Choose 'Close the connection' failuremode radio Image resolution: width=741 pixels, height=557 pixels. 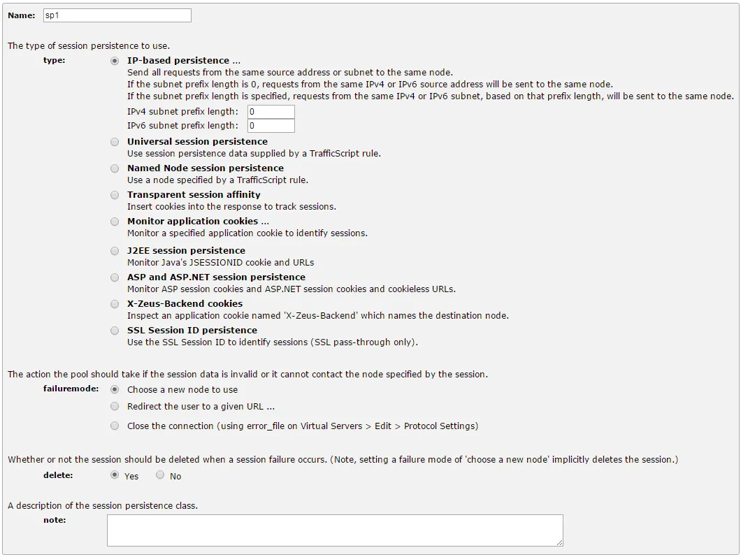pos(115,426)
